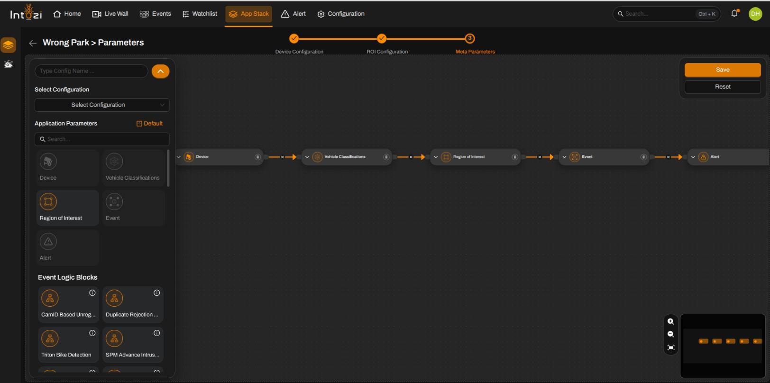This screenshot has width=770, height=383.
Task: Open the Select Configuration dropdown
Action: [102, 105]
